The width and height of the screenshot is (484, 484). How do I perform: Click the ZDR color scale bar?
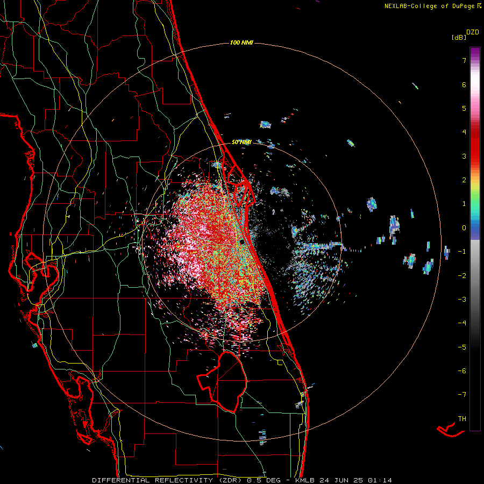pyautogui.click(x=475, y=239)
